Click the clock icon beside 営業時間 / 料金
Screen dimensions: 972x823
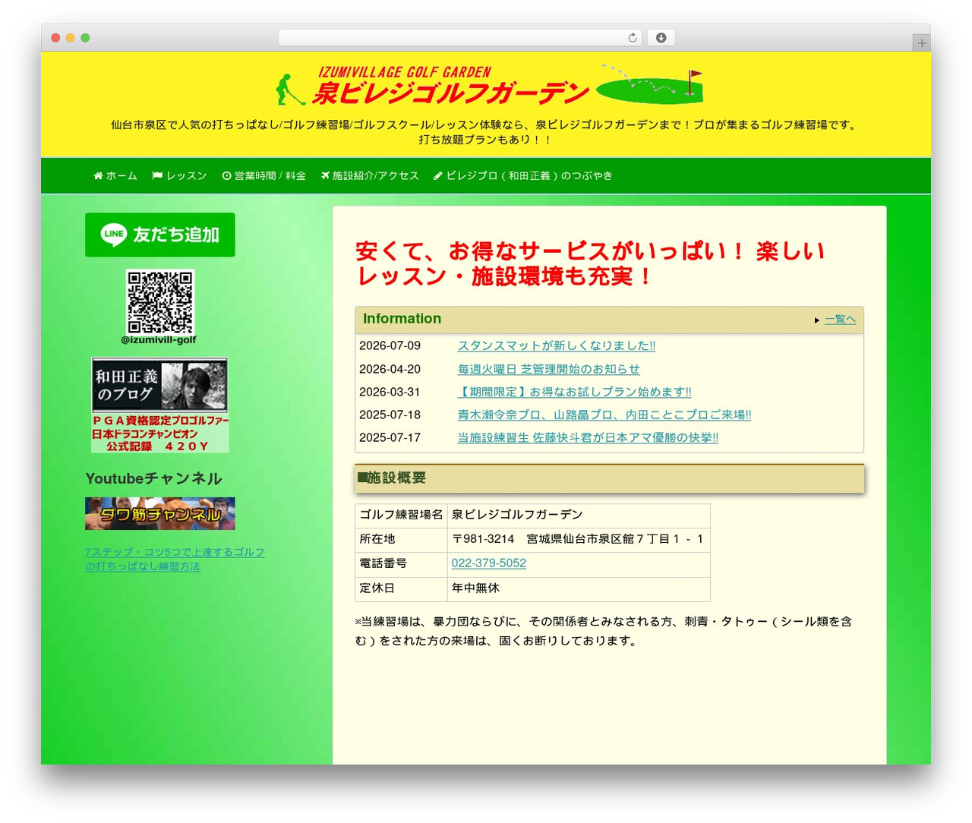[226, 175]
